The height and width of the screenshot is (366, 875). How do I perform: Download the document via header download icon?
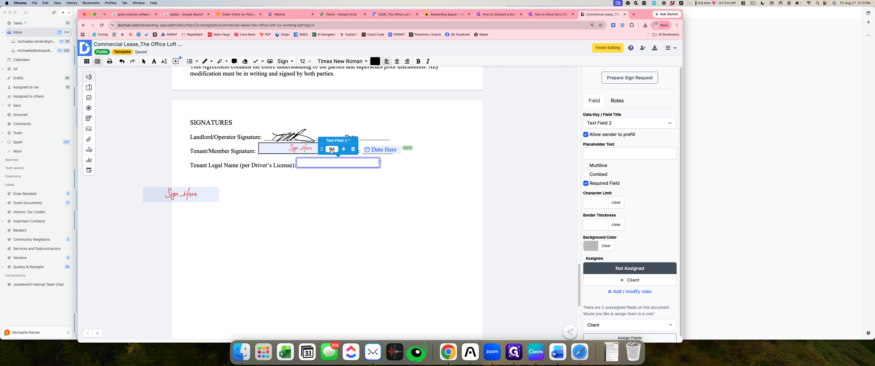(654, 48)
